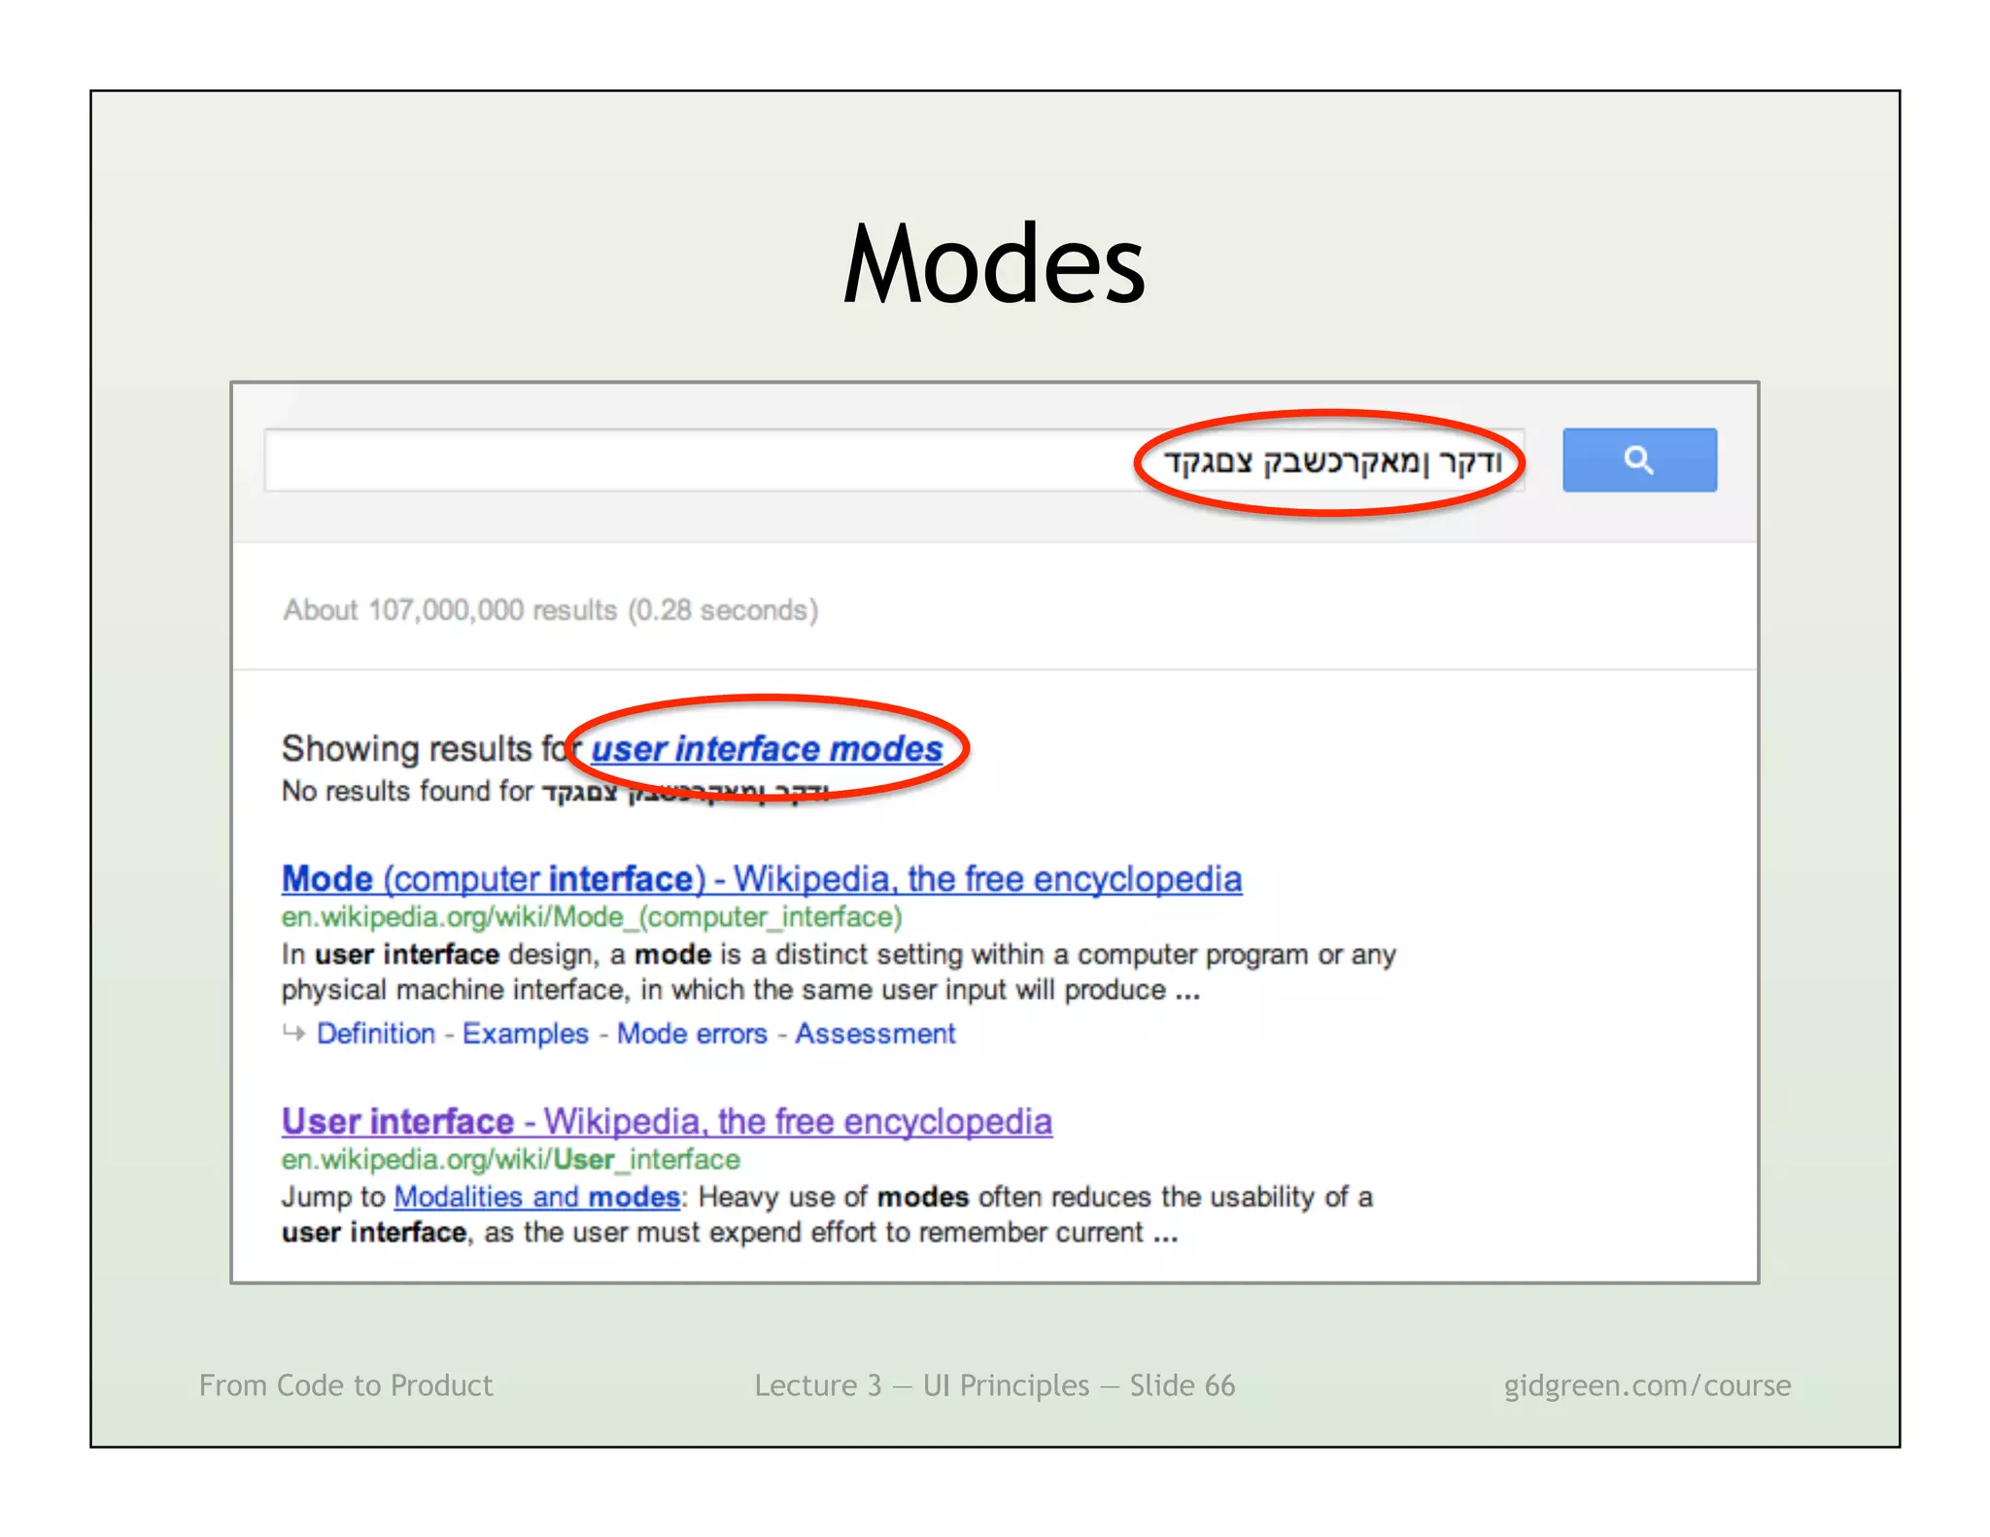The width and height of the screenshot is (1990, 1537).
Task: Click the "Modes" slide title
Action: [x=995, y=263]
